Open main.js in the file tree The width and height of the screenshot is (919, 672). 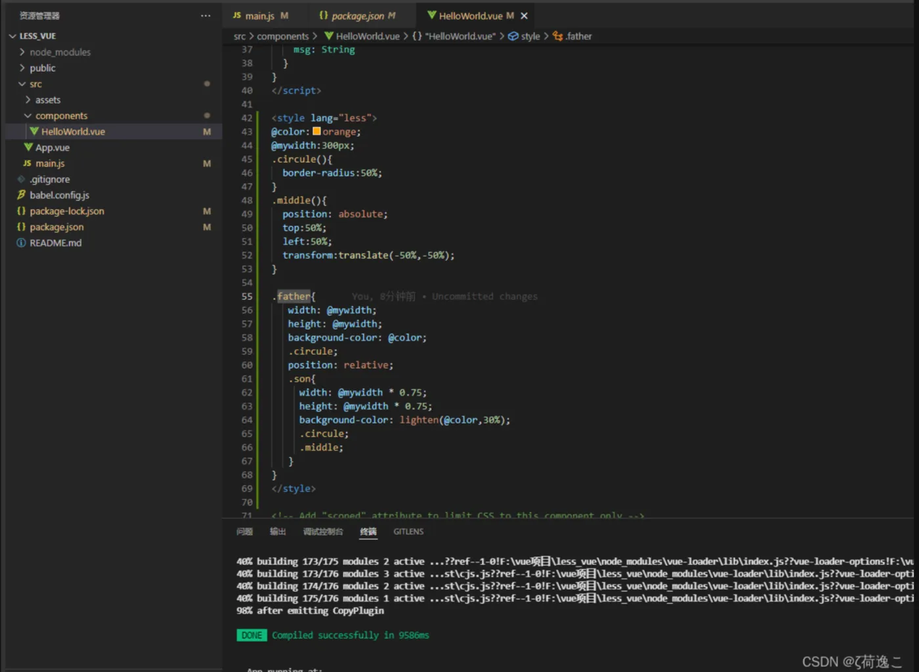coord(50,163)
